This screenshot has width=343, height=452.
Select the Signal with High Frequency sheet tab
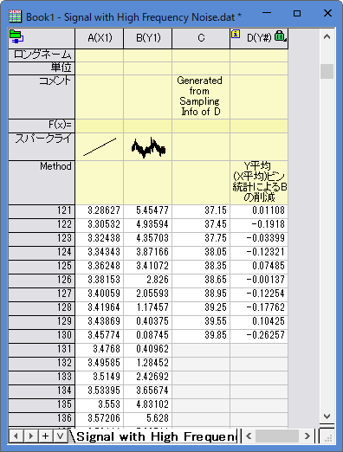156,436
